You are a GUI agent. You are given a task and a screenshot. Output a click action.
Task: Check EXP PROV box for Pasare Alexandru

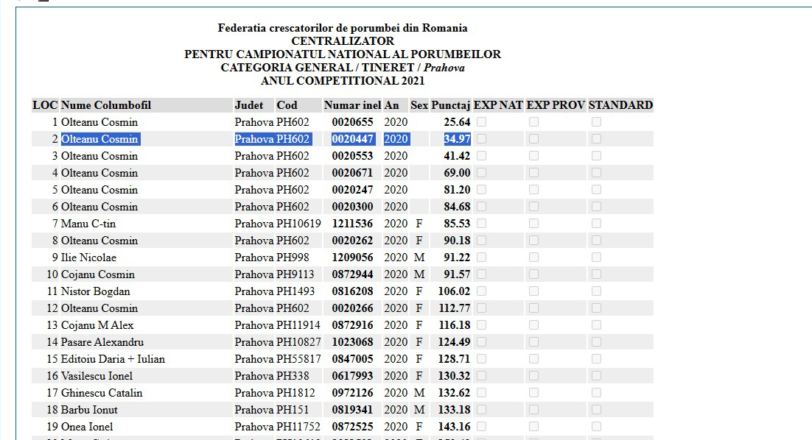coord(533,342)
